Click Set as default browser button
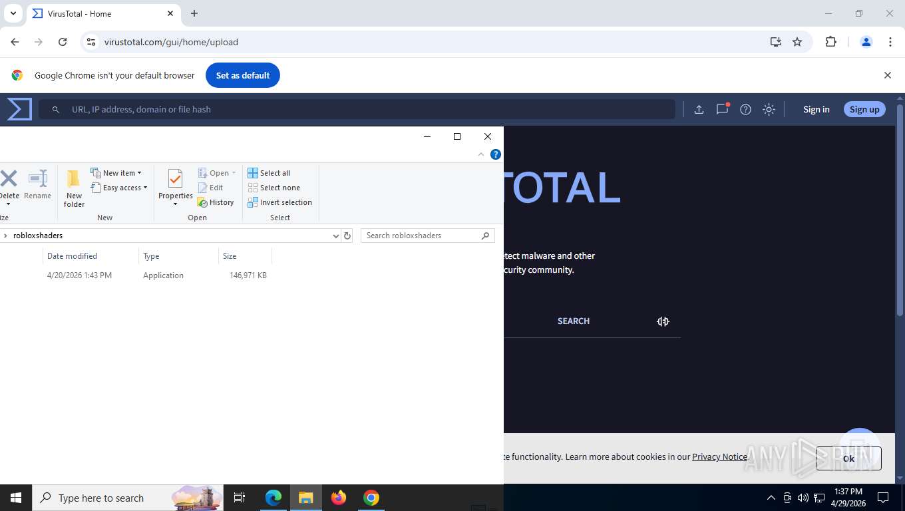 point(243,75)
